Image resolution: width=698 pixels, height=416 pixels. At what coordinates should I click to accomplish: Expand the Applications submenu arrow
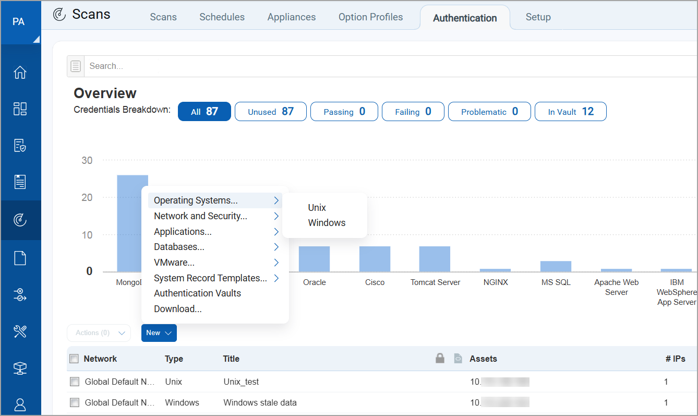click(276, 232)
